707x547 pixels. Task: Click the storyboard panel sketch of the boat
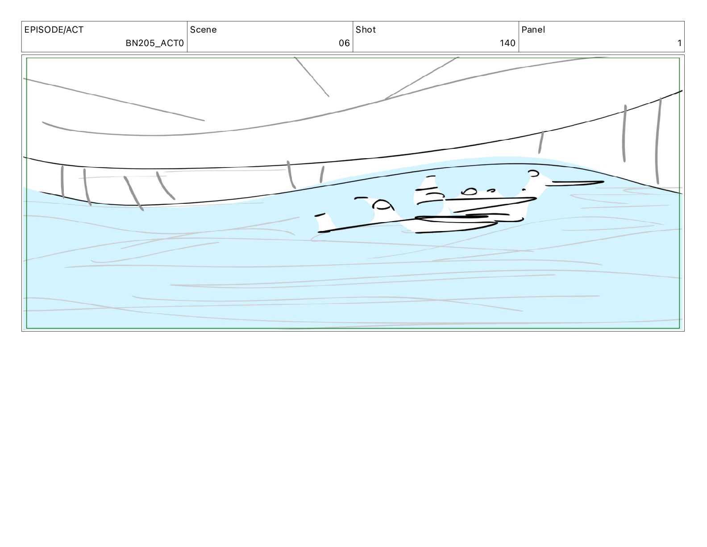pyautogui.click(x=353, y=193)
